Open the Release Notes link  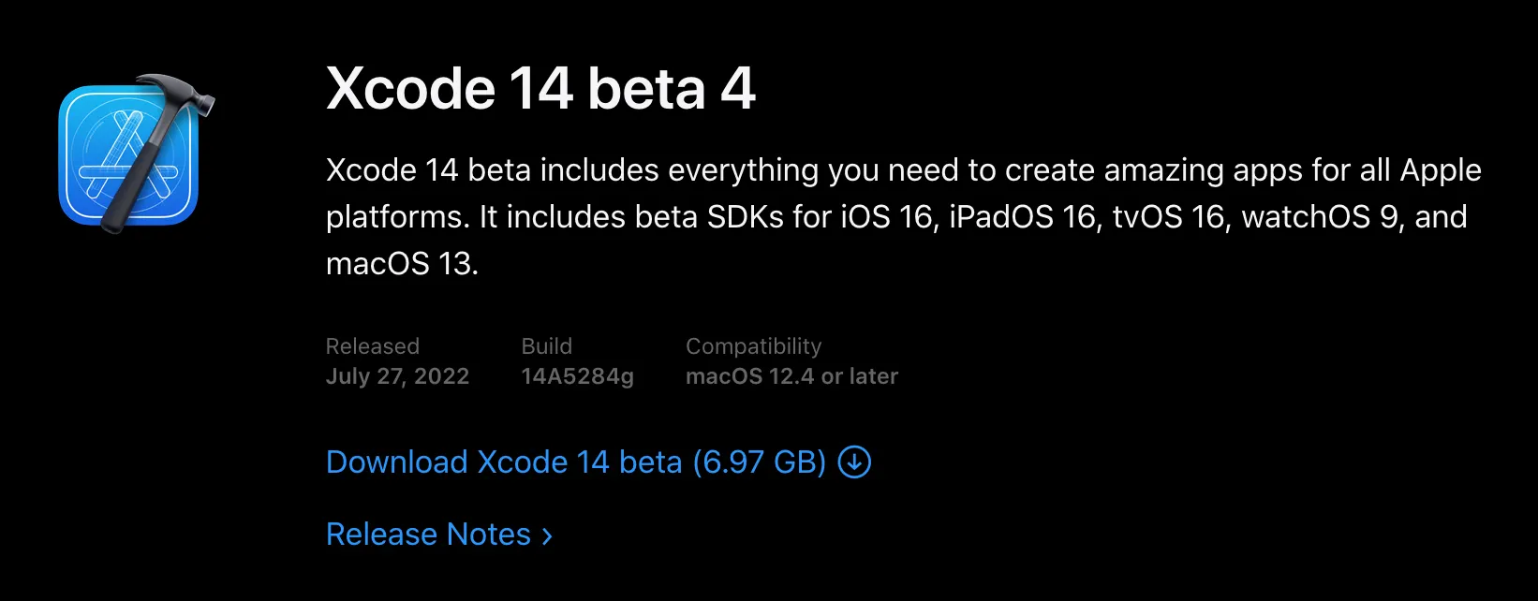pyautogui.click(x=428, y=535)
